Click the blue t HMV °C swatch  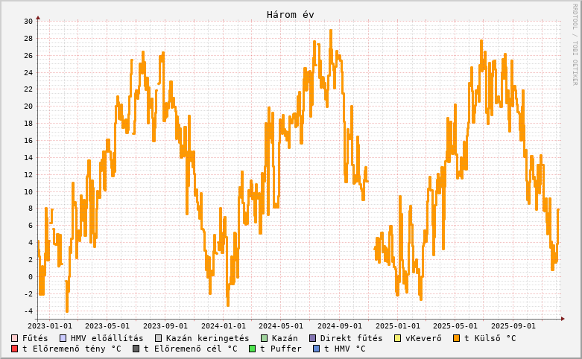[x=317, y=349]
